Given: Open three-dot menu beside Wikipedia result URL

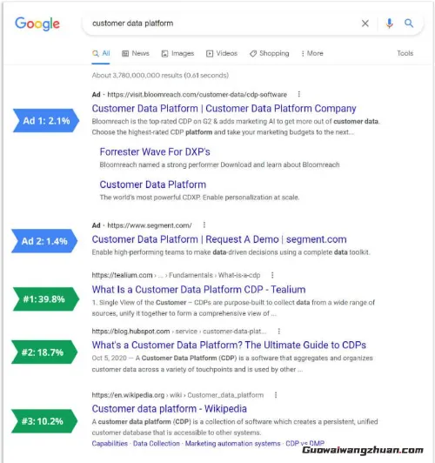Looking at the screenshot, I should [x=276, y=395].
